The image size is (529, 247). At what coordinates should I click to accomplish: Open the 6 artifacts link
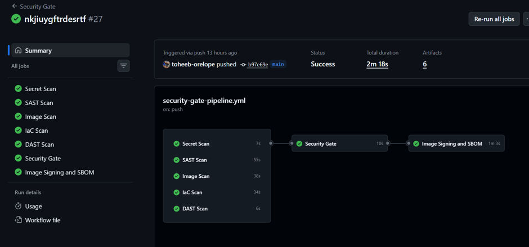click(x=425, y=64)
